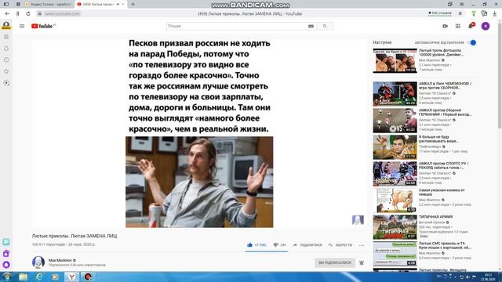Reload the page

(28, 14)
